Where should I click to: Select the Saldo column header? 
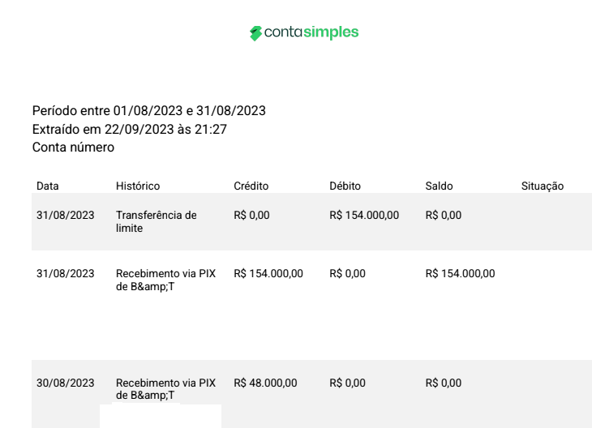(439, 186)
